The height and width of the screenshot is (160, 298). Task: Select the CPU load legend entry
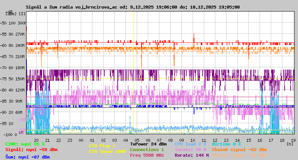(x=190, y=144)
